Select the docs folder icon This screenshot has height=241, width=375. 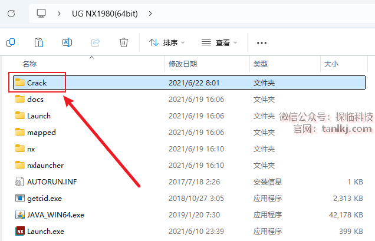coord(20,99)
